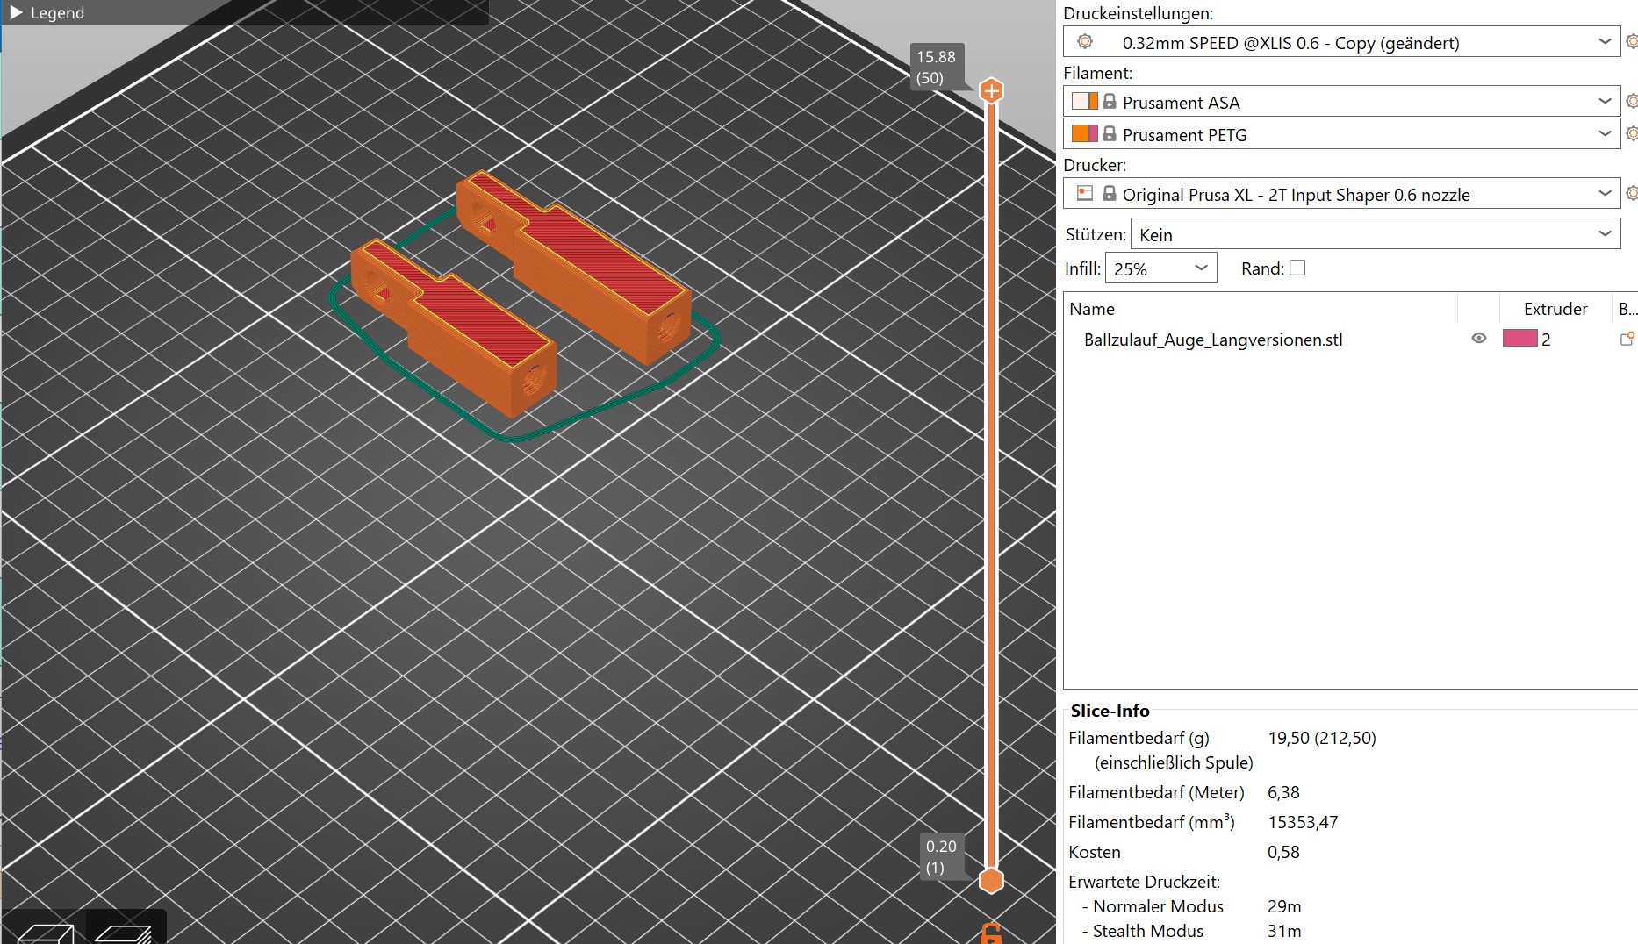Open the Infill percentage combo box

coord(1160,268)
